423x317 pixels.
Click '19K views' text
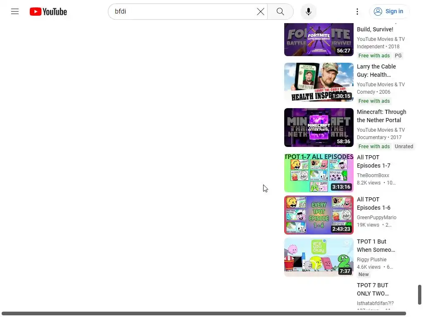tap(368, 225)
